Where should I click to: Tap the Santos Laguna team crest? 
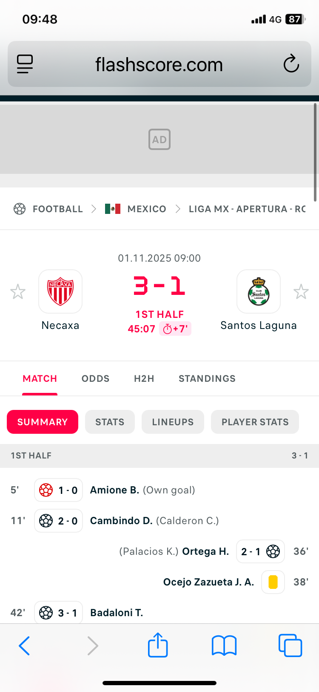click(x=259, y=291)
